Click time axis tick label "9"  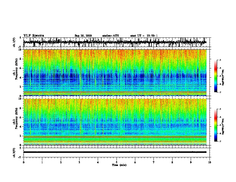point(191,162)
